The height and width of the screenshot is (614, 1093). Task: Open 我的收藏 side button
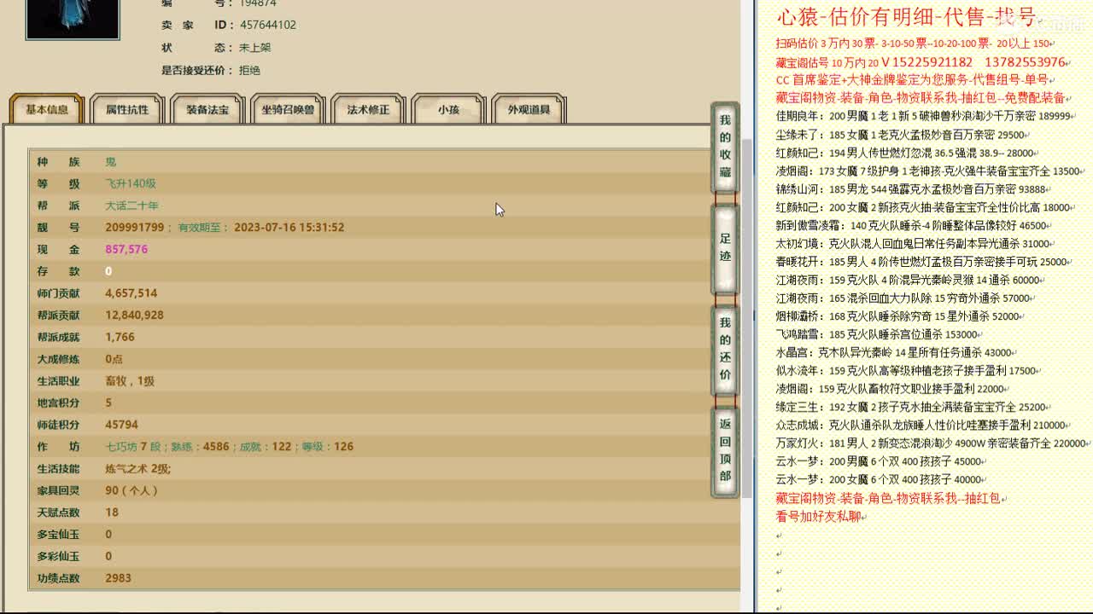[x=725, y=146]
